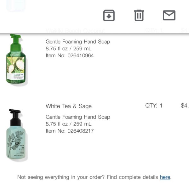Screen dimensions: 189x189
Task: Click Item No: 026410964 text
Action: [x=70, y=55]
